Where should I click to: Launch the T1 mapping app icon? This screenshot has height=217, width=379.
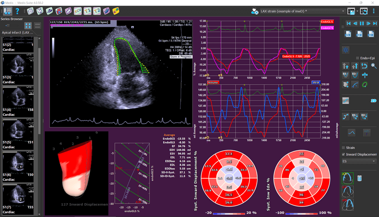[x=87, y=11]
